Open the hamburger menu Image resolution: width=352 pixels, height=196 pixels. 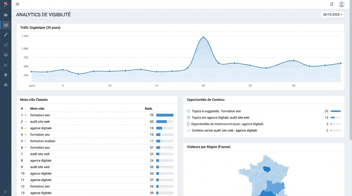click(x=17, y=4)
